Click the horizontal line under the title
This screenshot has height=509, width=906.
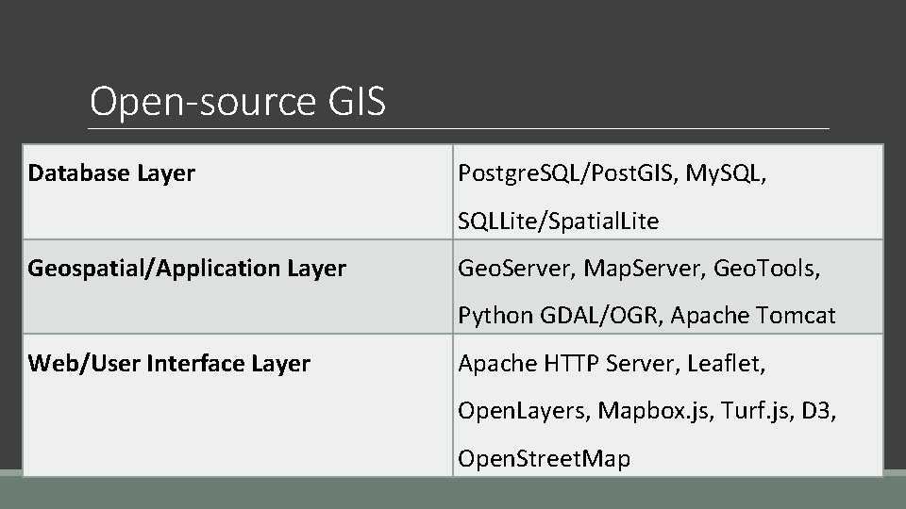coord(459,128)
